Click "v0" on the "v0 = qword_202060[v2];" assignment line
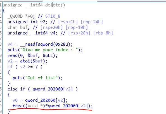 15,100
